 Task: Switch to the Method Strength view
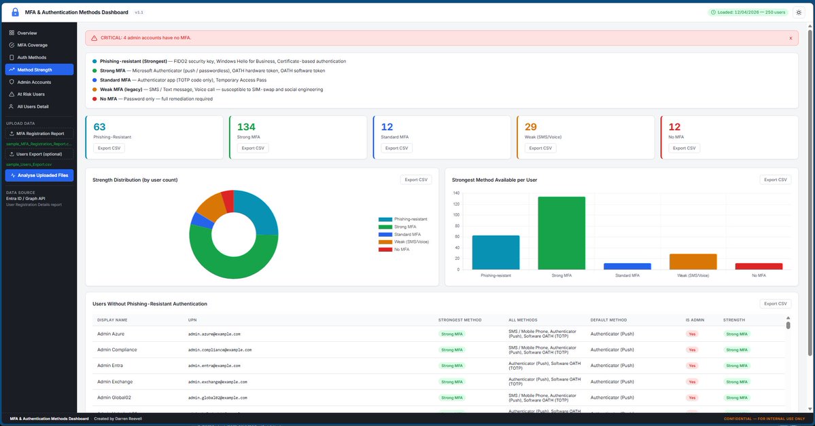pos(33,69)
